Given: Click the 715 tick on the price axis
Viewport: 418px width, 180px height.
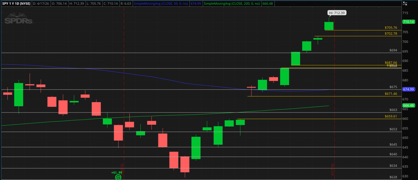Looking at the screenshot, I should pyautogui.click(x=406, y=13).
